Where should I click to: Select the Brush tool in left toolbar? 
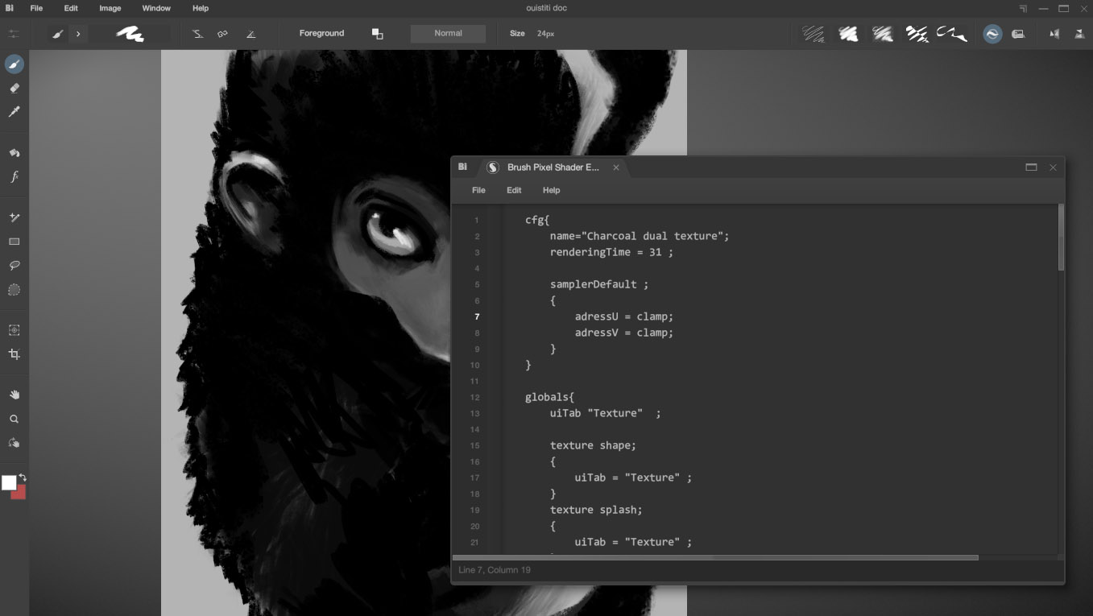pyautogui.click(x=14, y=64)
